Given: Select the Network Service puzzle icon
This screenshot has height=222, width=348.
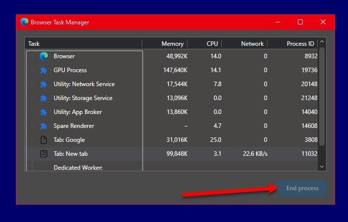Looking at the screenshot, I should [43, 84].
